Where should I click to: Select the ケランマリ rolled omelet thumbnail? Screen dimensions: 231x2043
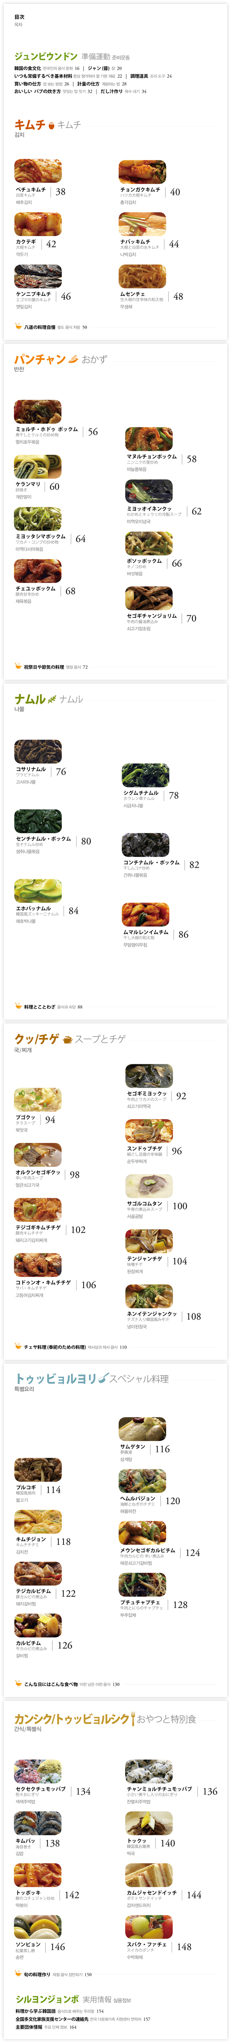38,466
